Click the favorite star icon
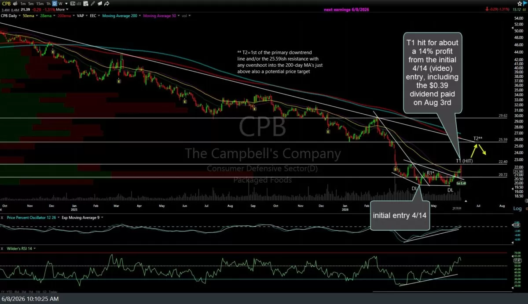 tap(520, 4)
